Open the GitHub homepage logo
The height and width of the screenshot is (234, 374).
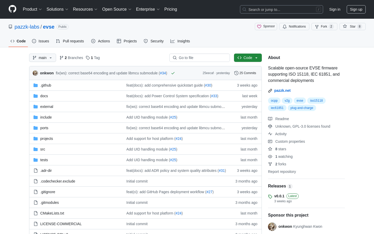(12, 9)
